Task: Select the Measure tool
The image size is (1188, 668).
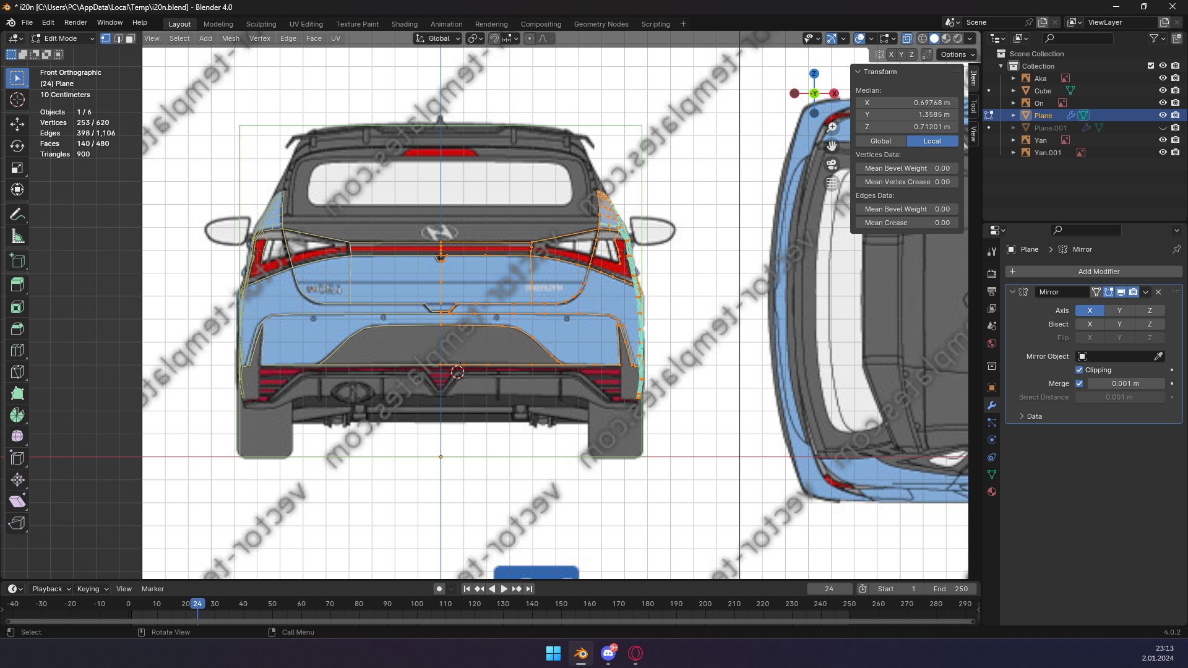Action: [x=17, y=237]
